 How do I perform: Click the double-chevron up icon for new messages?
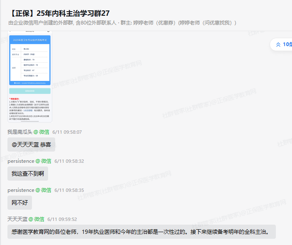277,44
